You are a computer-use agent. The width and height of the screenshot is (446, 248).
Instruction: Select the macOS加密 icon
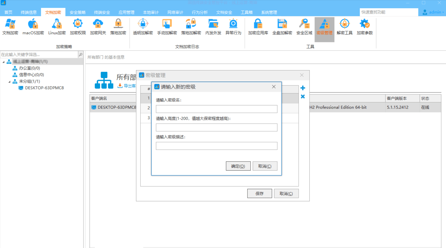pyautogui.click(x=33, y=26)
